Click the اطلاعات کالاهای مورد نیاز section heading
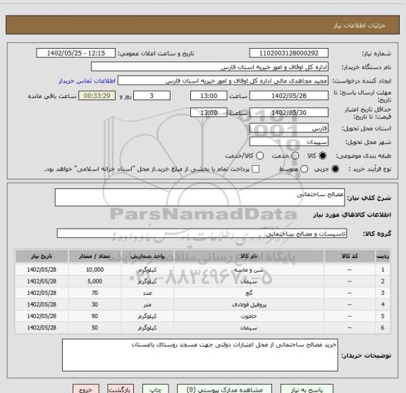 [x=352, y=215]
